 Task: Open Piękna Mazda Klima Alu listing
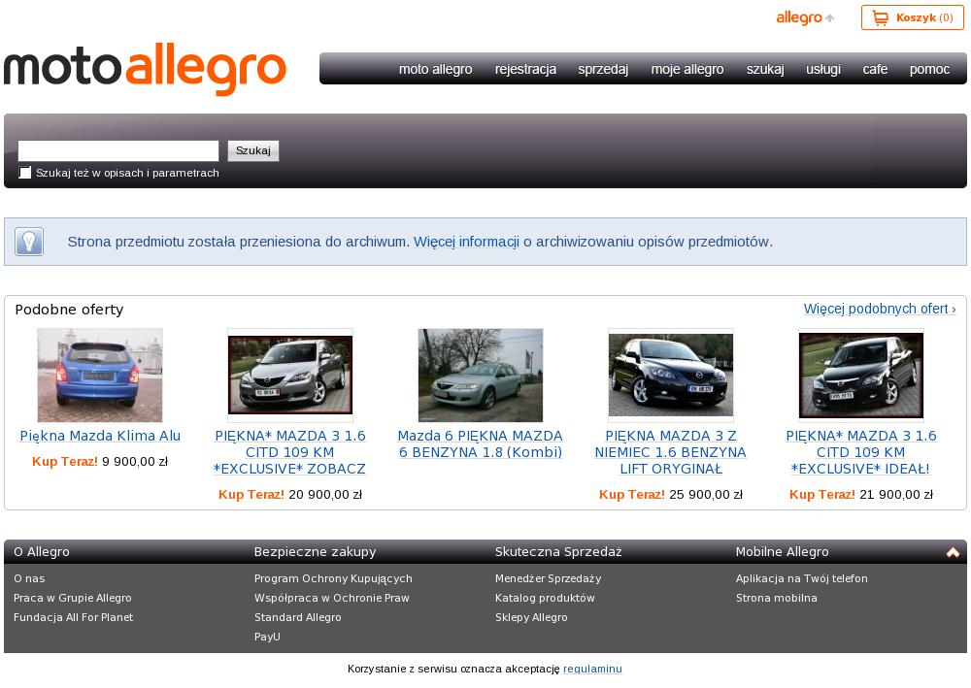tap(100, 436)
